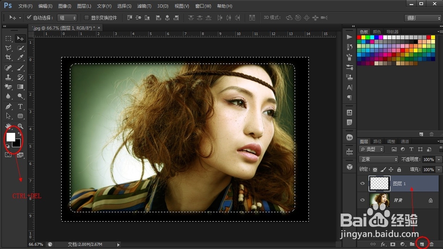This screenshot has height=249, width=443.
Task: Expand the 不透明度 opacity dropdown arrow
Action: pos(439,159)
